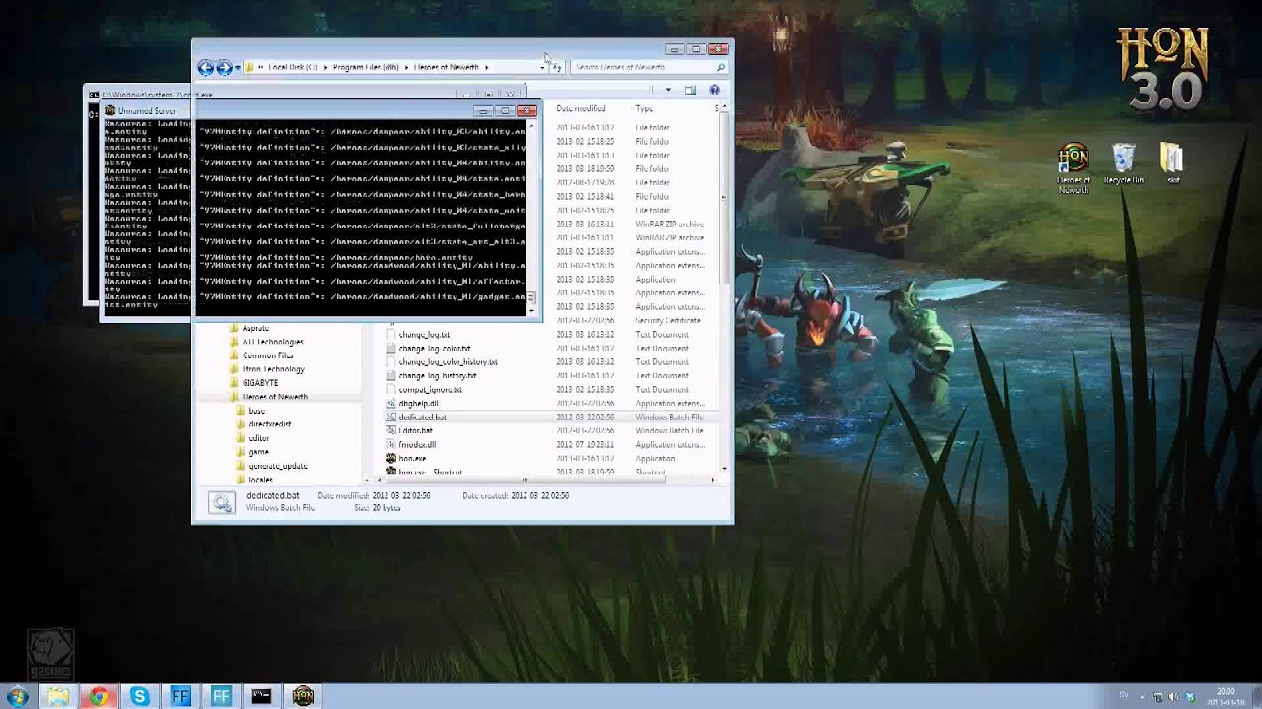This screenshot has height=709, width=1262.
Task: Select the dbghelp.dll file icon
Action: [x=391, y=404]
